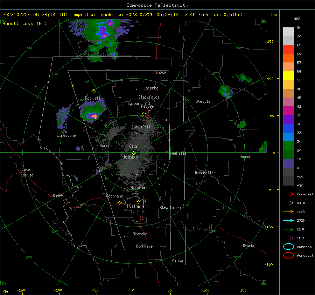
Task: Click the Banff label
Action: point(58,195)
